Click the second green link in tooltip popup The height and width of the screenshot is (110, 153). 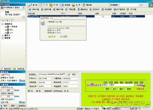pos(64,36)
